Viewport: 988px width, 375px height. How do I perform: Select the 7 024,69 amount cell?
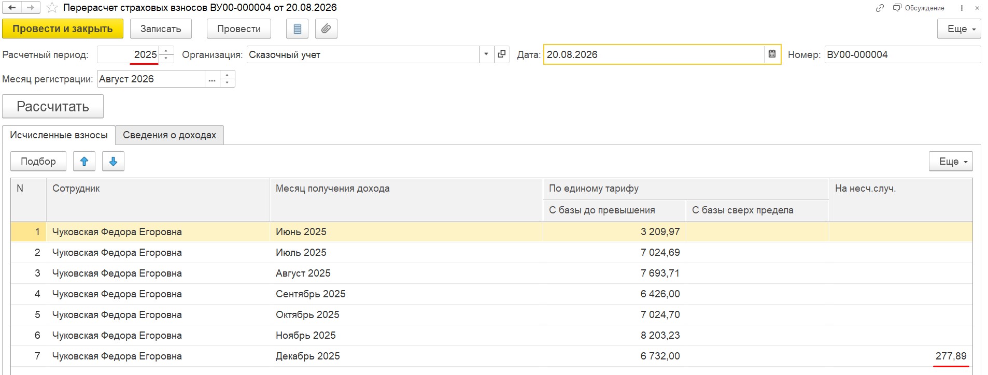[614, 253]
